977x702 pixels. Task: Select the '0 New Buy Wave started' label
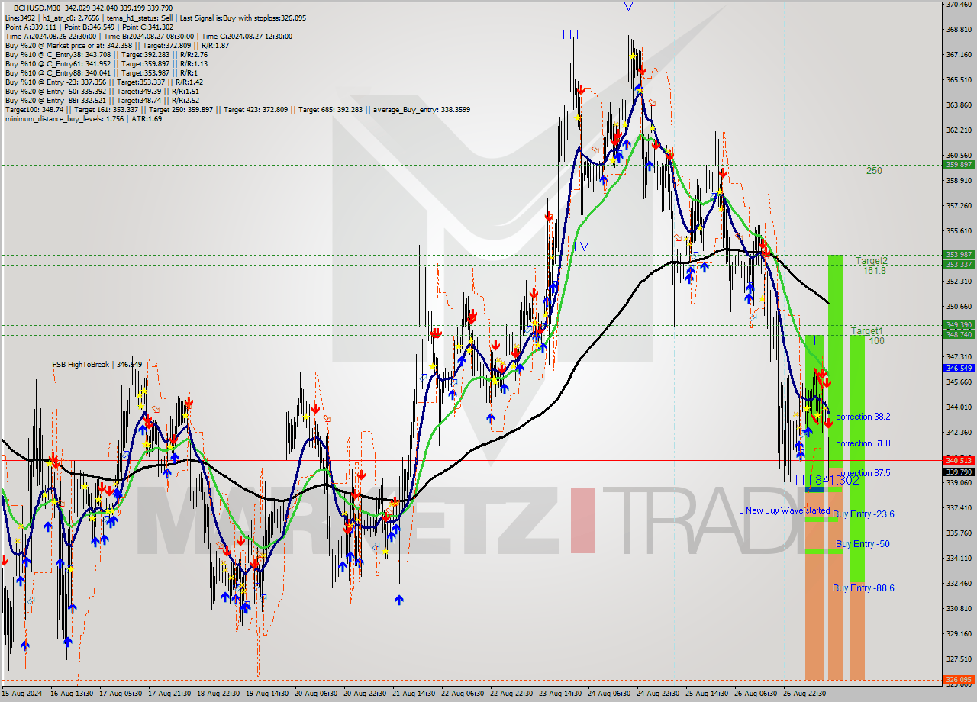pyautogui.click(x=784, y=510)
